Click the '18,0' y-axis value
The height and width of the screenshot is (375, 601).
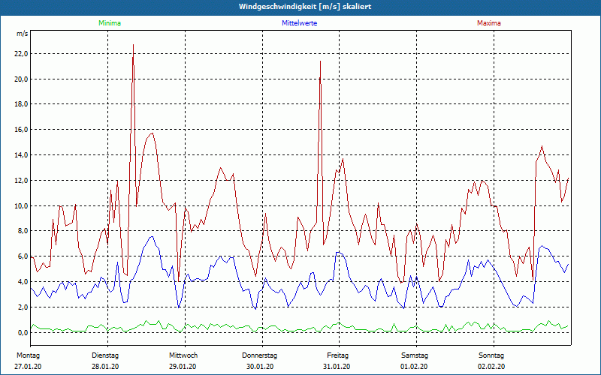pyautogui.click(x=21, y=104)
